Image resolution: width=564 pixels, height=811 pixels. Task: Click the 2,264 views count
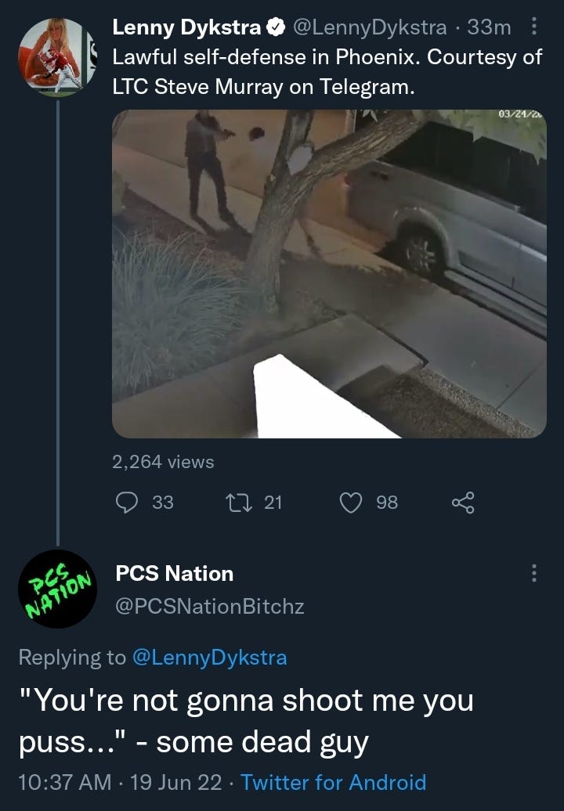[163, 461]
